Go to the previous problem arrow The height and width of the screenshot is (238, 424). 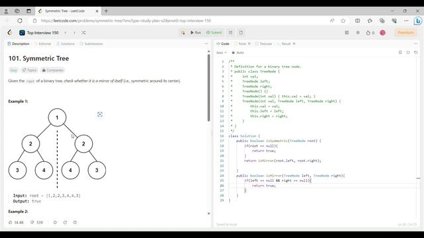(65, 32)
